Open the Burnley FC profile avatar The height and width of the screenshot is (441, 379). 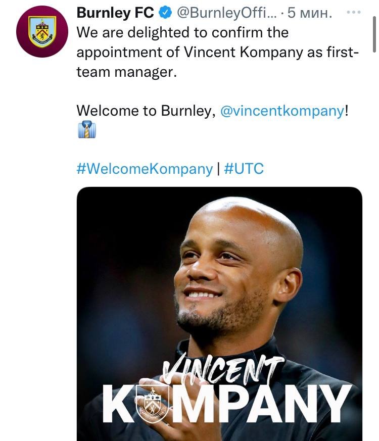[x=42, y=31]
